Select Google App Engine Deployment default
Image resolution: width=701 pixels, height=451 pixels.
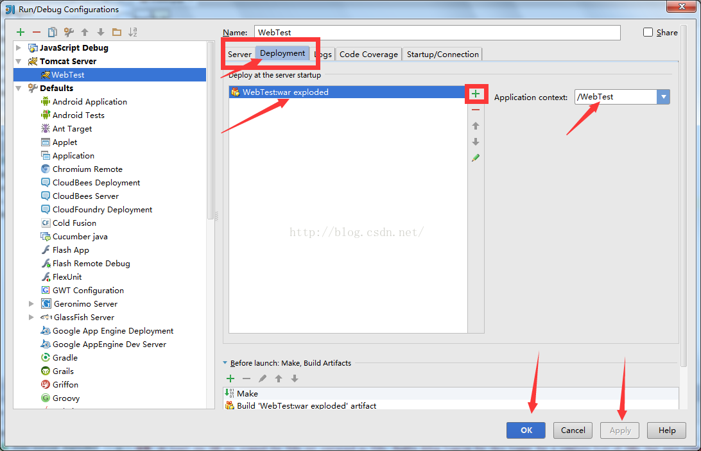coord(107,331)
